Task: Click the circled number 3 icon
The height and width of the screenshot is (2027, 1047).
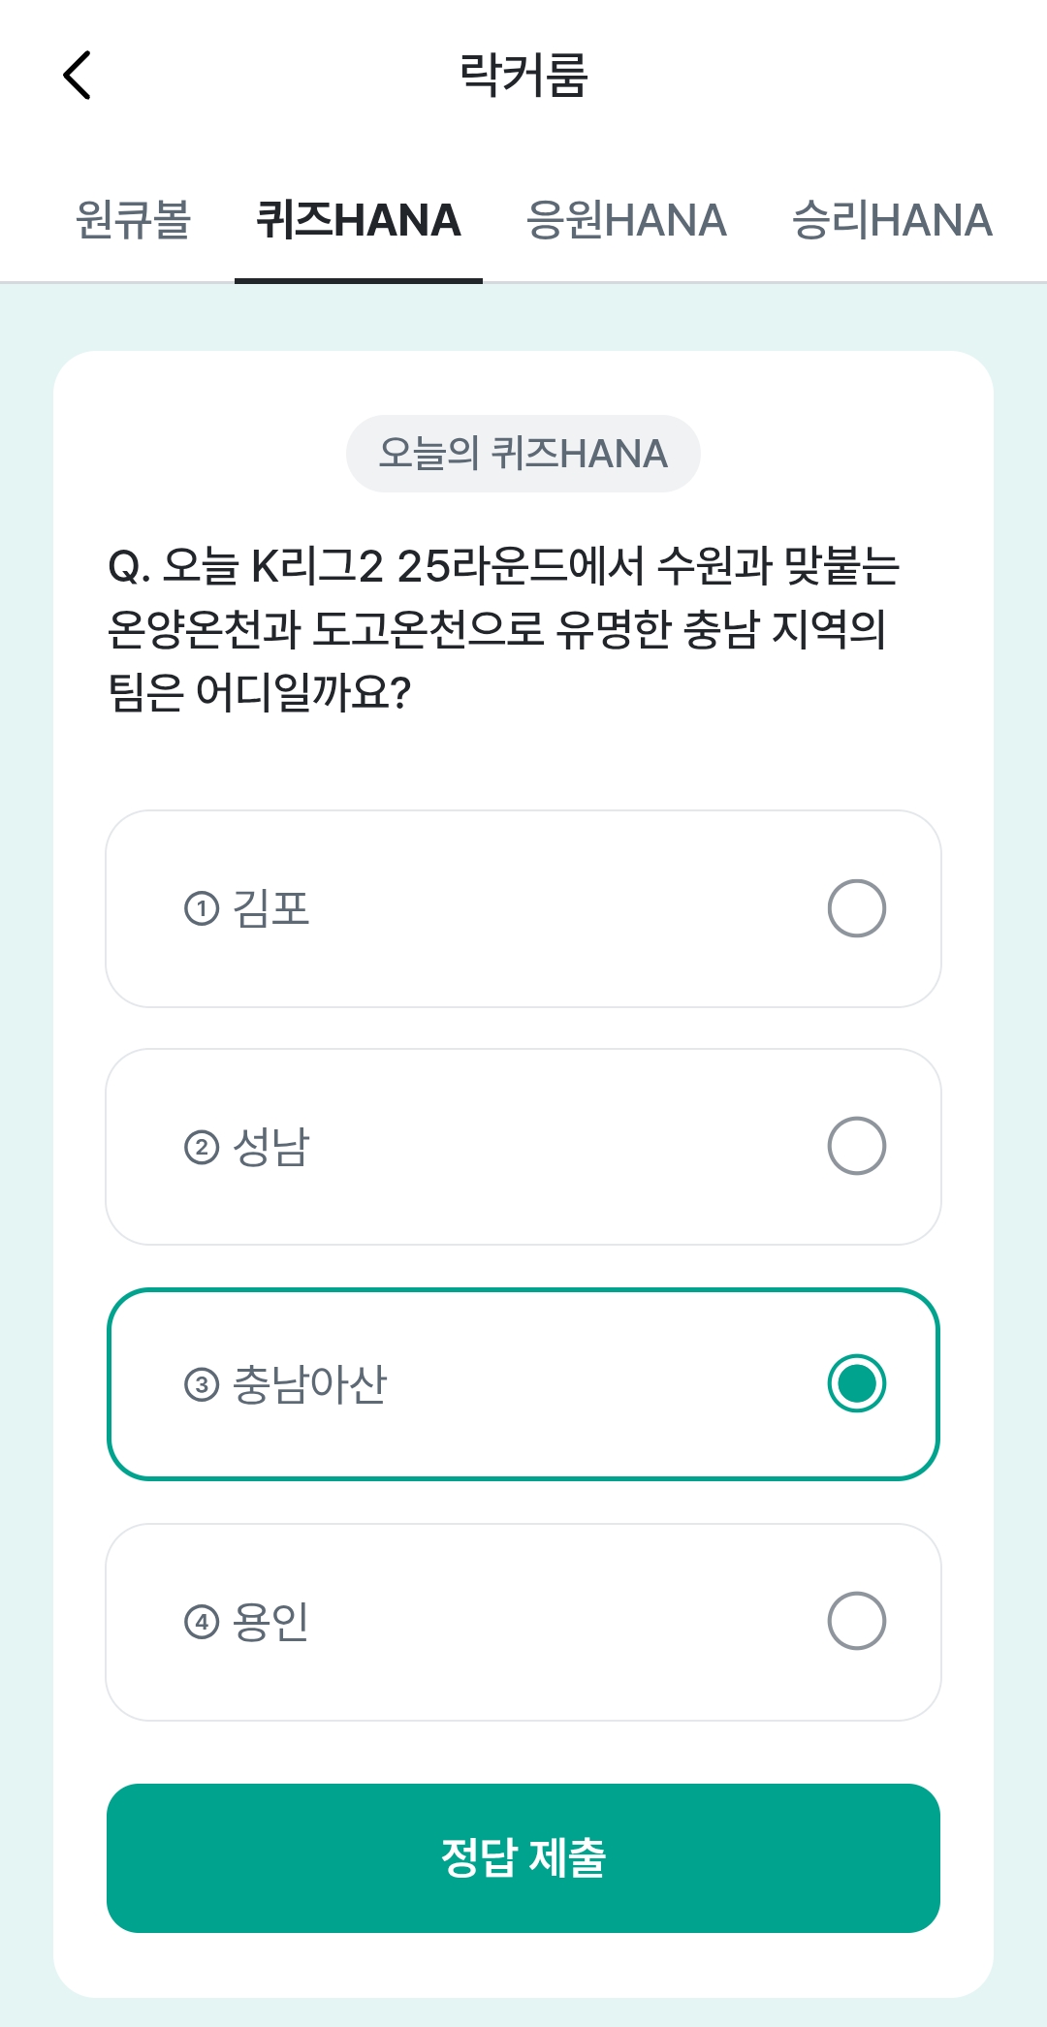Action: click(202, 1384)
